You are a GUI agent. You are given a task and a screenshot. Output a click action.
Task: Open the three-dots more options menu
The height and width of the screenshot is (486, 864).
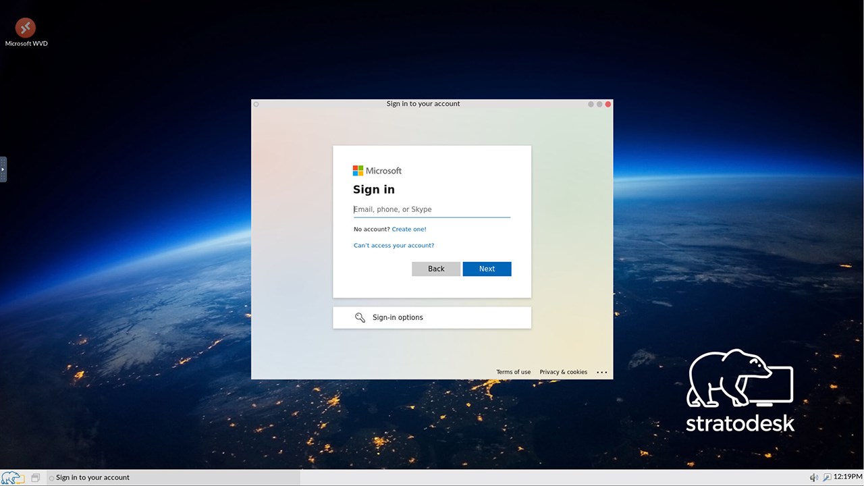602,372
